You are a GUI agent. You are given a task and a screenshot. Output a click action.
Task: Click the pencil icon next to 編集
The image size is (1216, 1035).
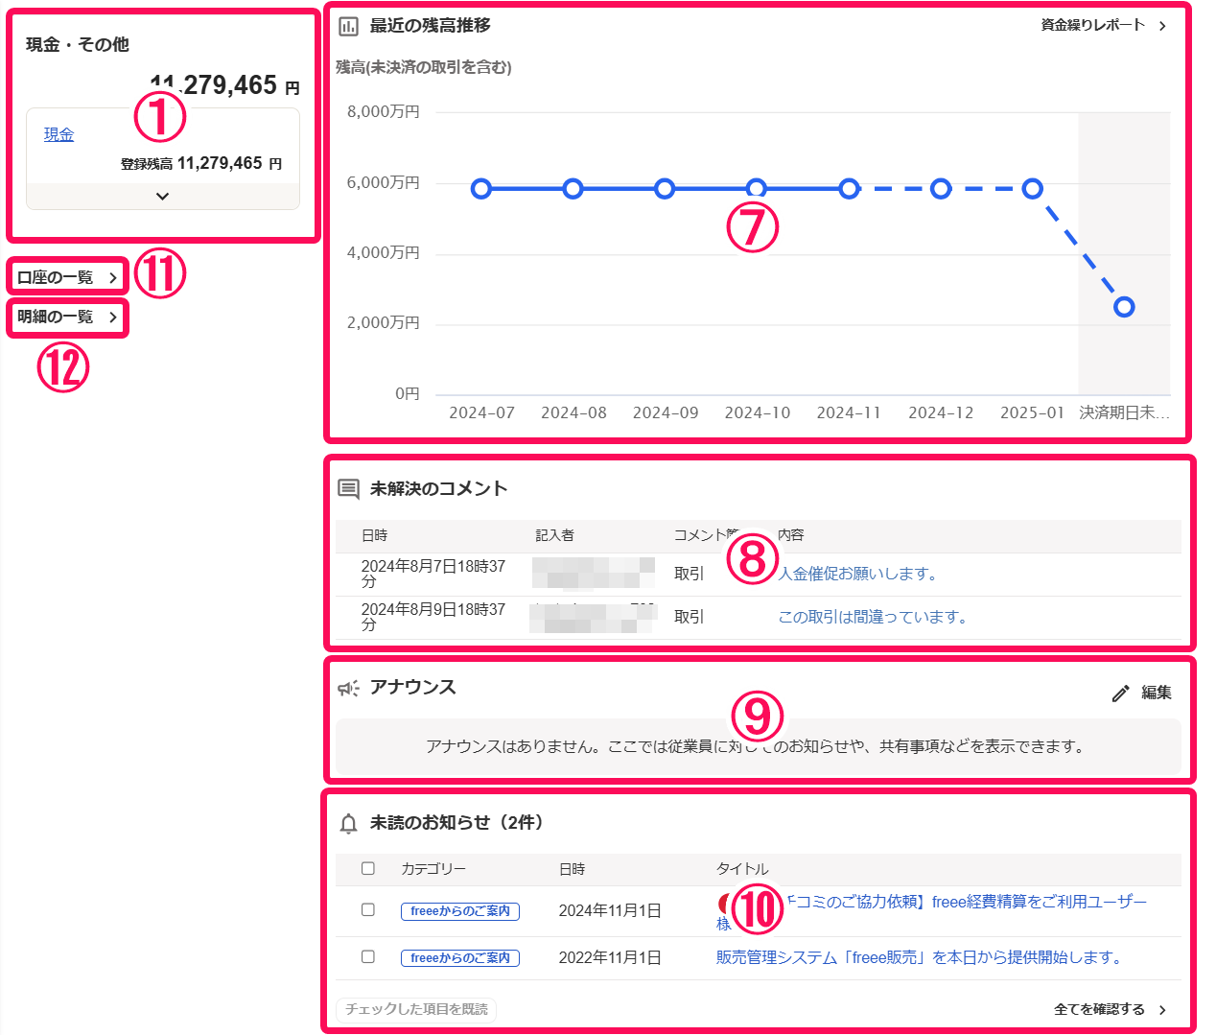point(1120,694)
